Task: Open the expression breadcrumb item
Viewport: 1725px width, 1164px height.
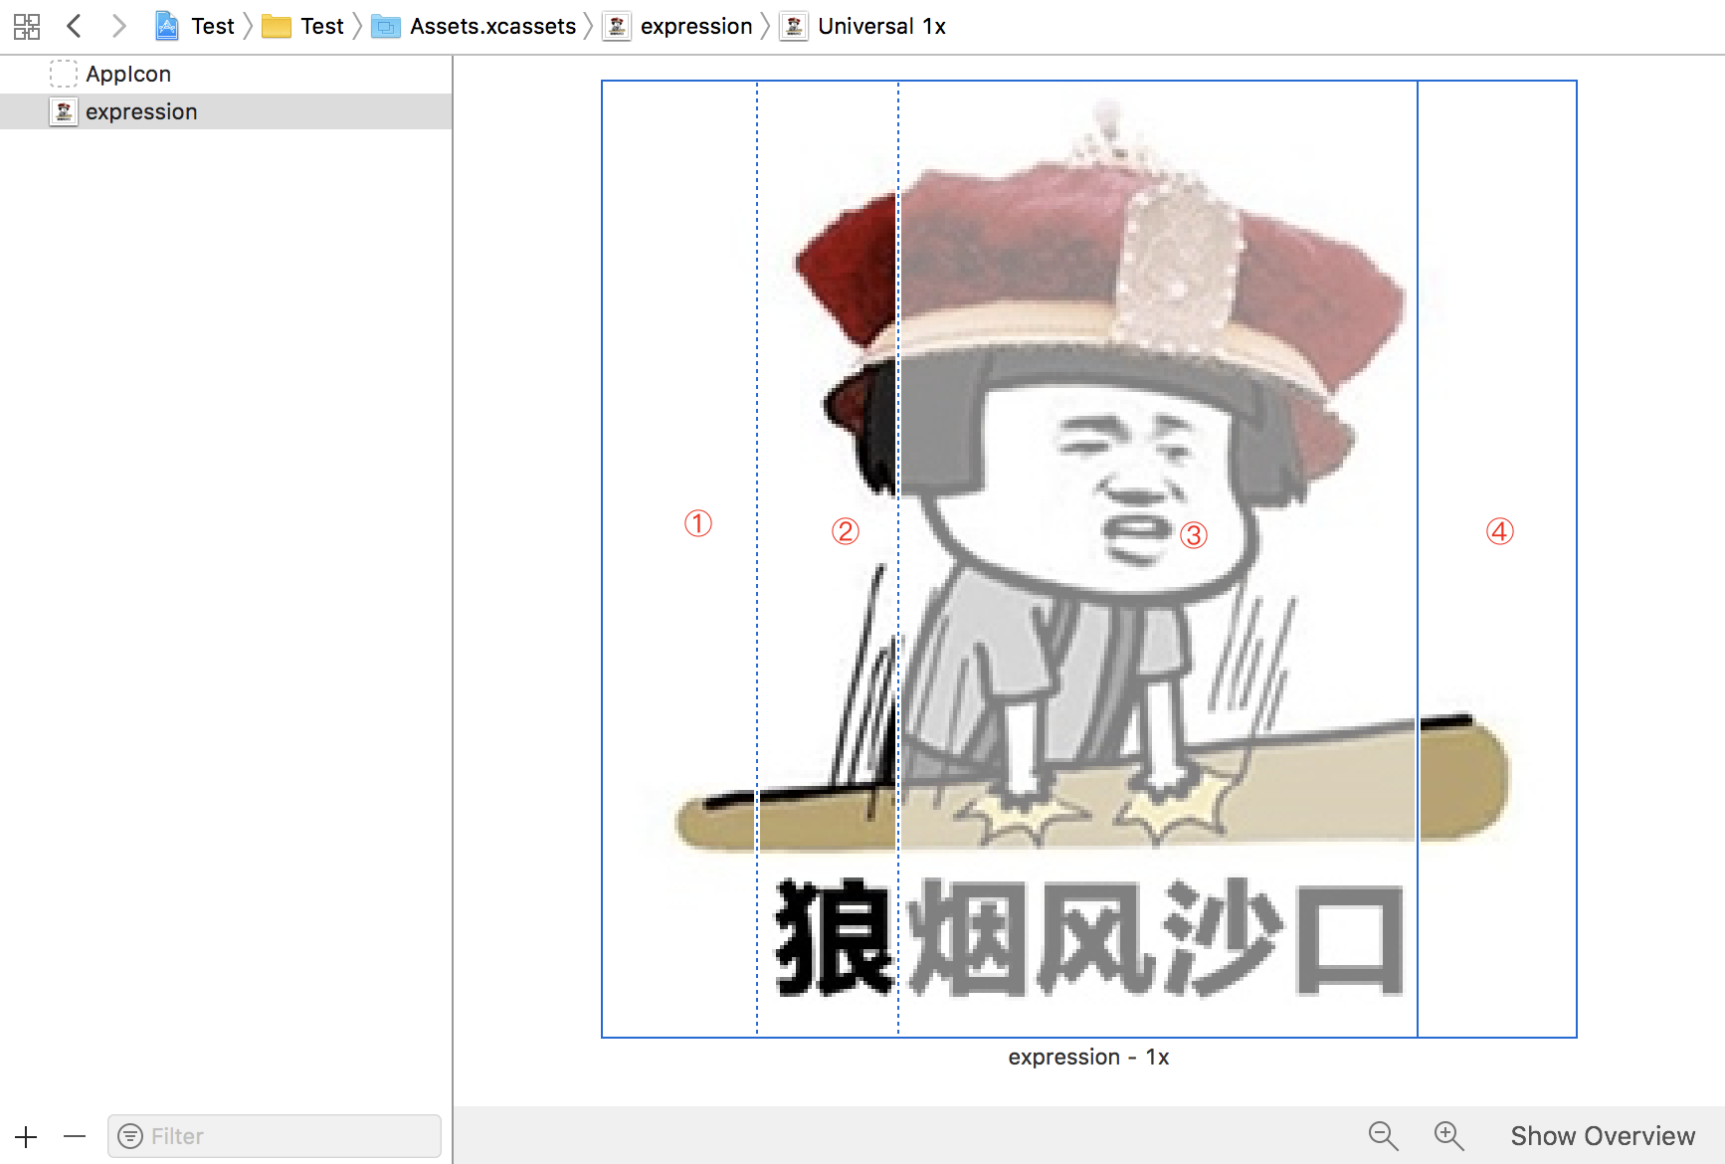Action: tap(696, 26)
